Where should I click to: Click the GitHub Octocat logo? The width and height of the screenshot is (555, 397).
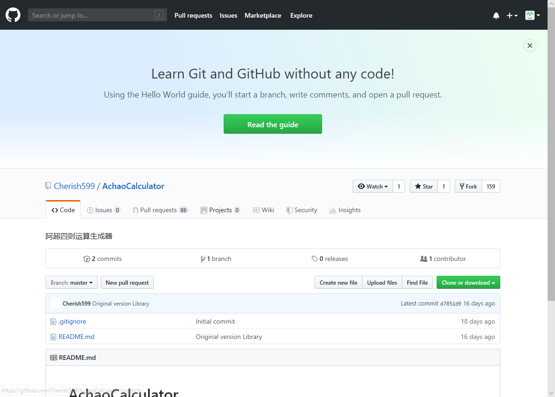[x=13, y=15]
